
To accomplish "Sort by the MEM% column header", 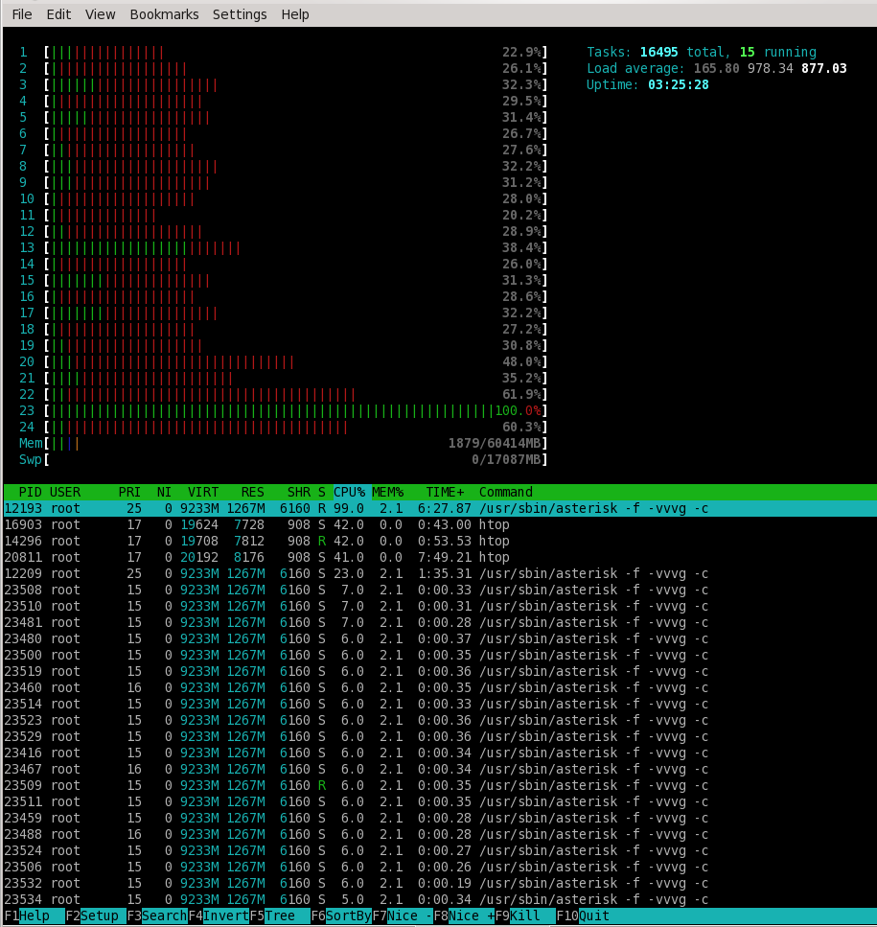I will coord(387,492).
